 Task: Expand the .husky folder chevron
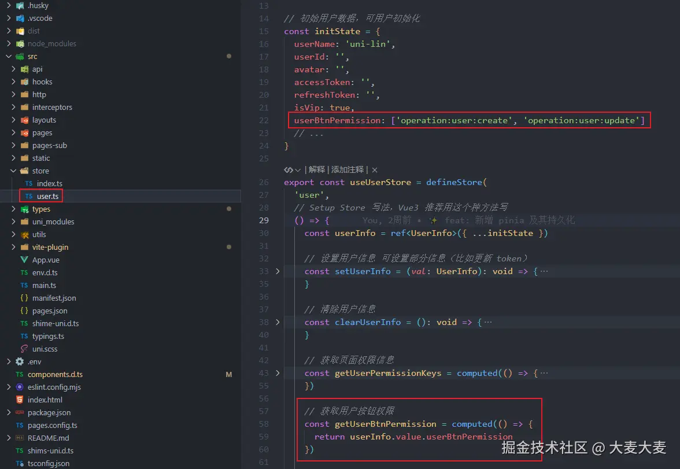pos(9,5)
